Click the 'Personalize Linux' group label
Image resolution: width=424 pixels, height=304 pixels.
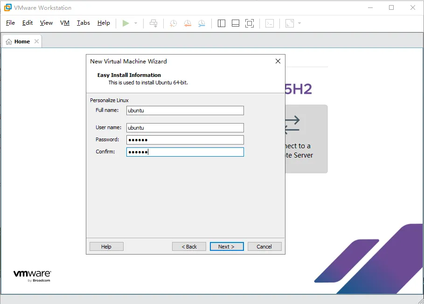click(109, 100)
